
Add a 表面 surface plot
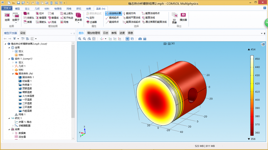click(x=28, y=22)
